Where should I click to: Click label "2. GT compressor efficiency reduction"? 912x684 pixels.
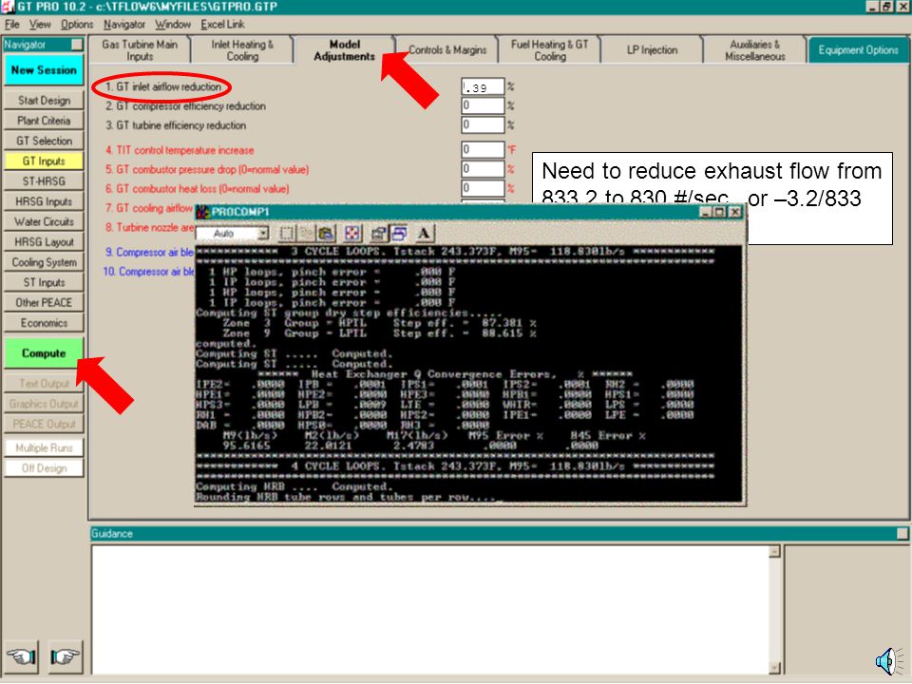(x=185, y=106)
